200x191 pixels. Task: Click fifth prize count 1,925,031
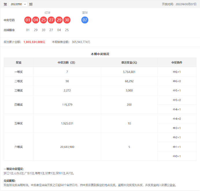tap(67, 123)
